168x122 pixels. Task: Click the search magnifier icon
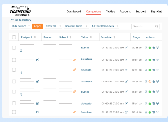click(x=157, y=26)
